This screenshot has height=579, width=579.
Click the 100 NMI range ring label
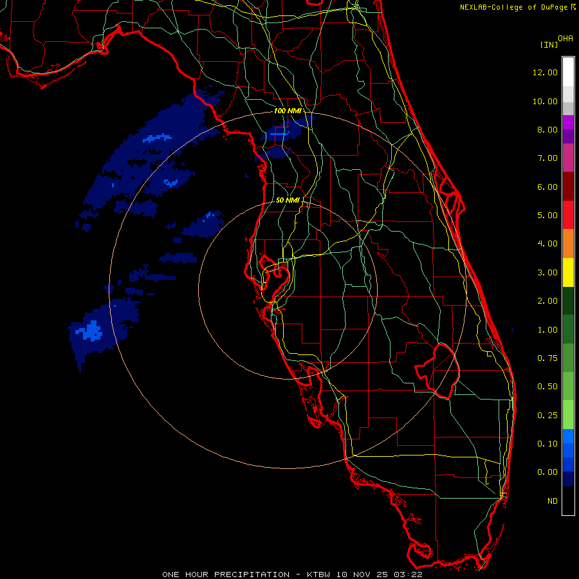coord(288,111)
